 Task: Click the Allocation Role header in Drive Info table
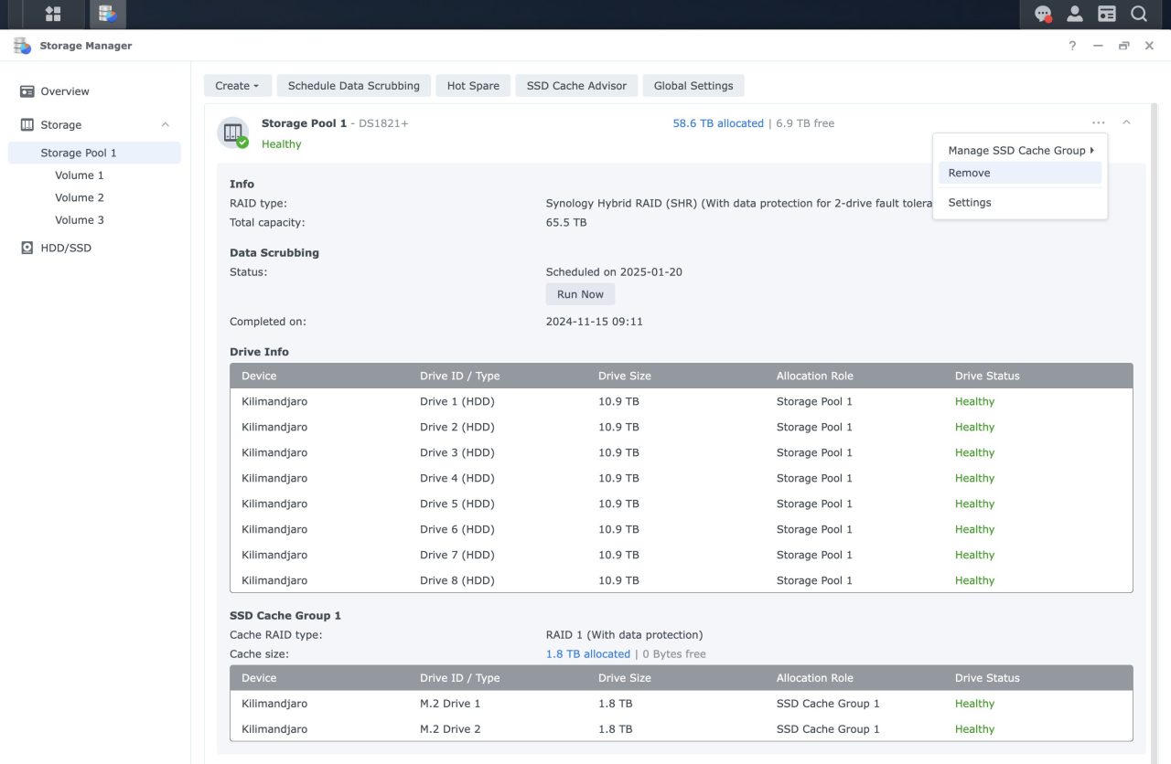(814, 376)
